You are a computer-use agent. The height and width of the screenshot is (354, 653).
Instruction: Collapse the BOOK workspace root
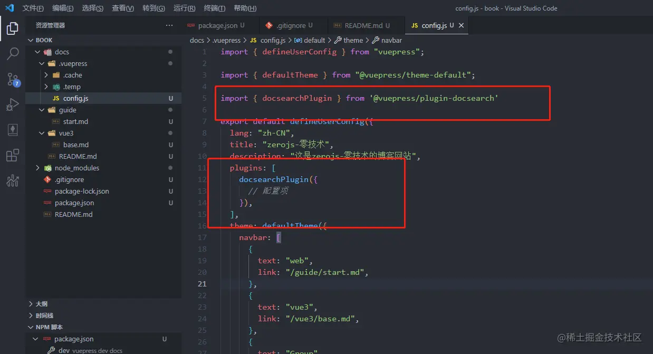(30, 40)
